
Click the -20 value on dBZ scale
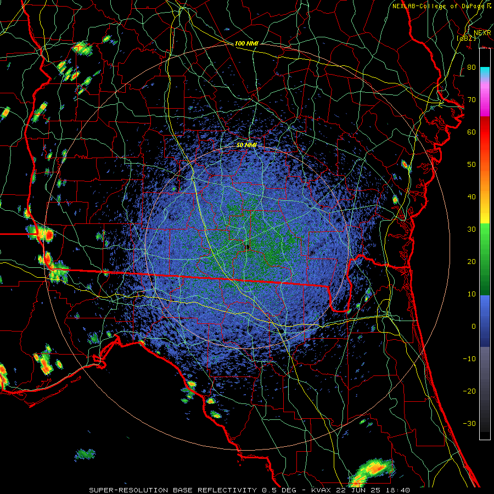pyautogui.click(x=469, y=391)
